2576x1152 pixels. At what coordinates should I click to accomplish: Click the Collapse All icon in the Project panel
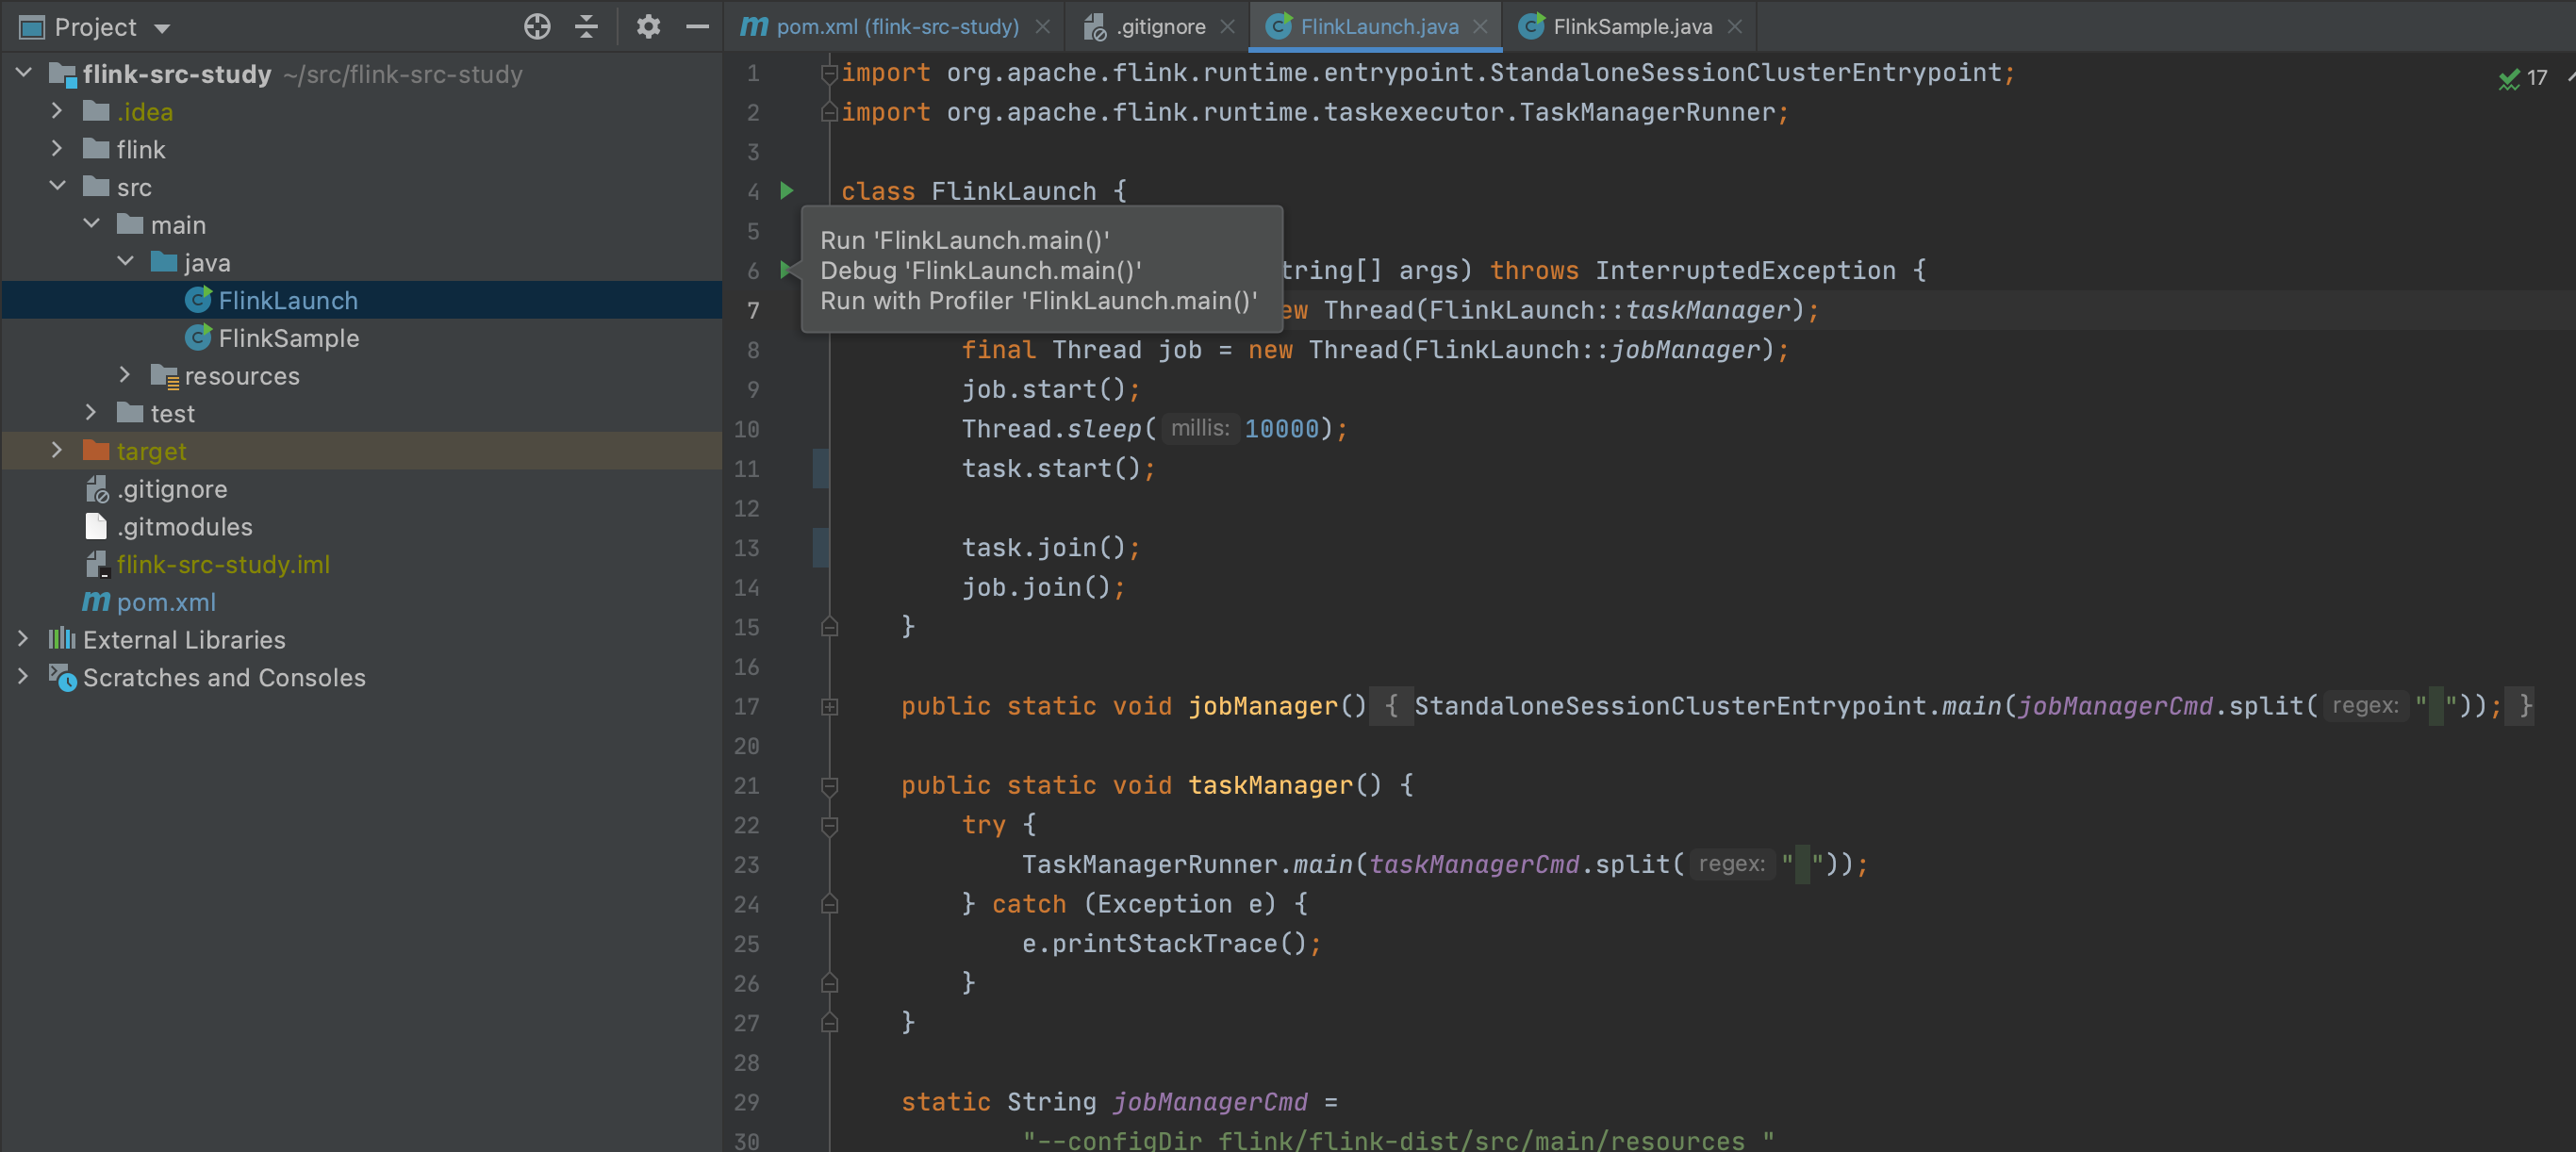(x=587, y=27)
